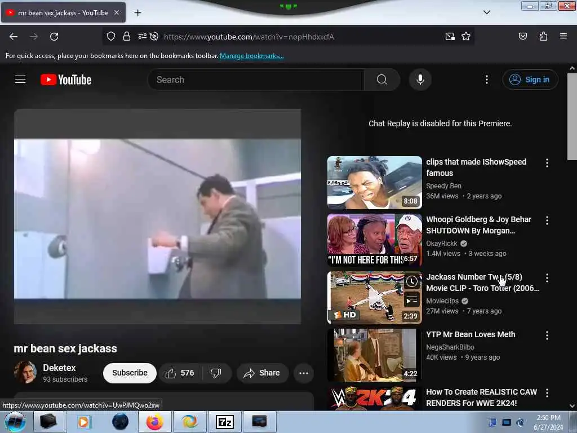Viewport: 577px width, 433px height.
Task: Open picture-in-picture icon in address bar
Action: (450, 37)
